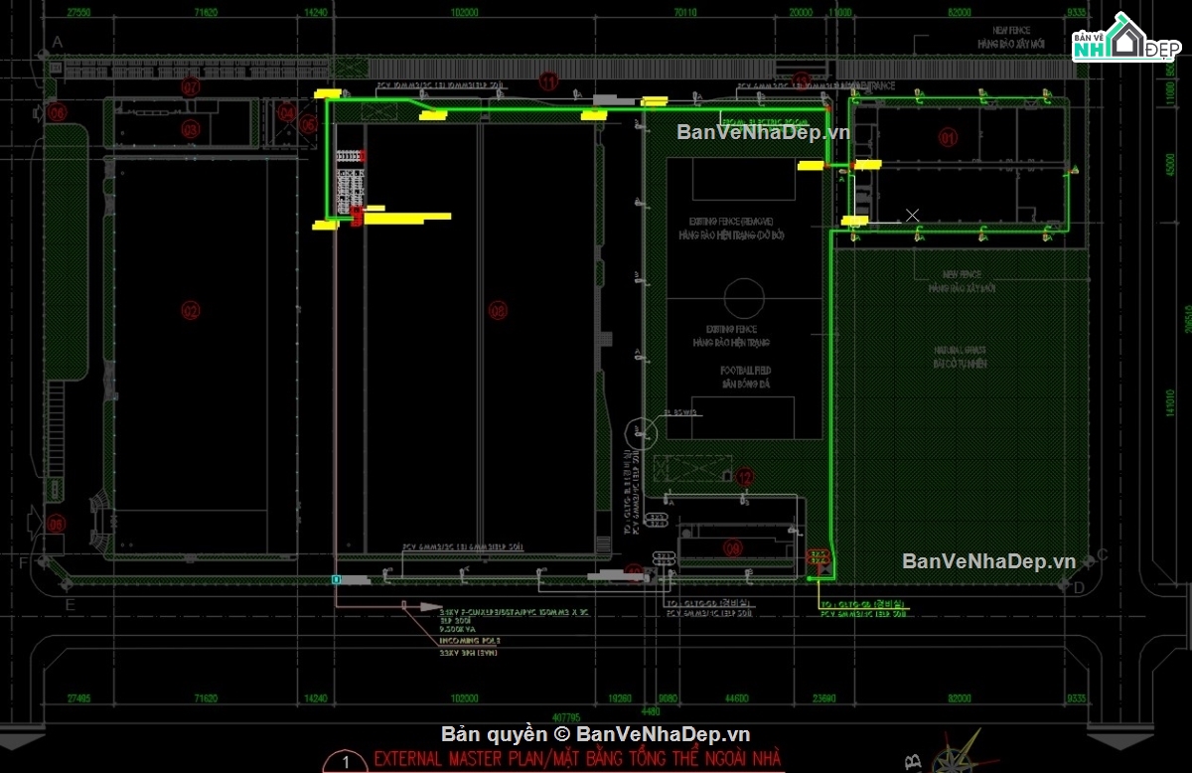
Task: Click red circled marker 03
Action: pyautogui.click(x=190, y=129)
